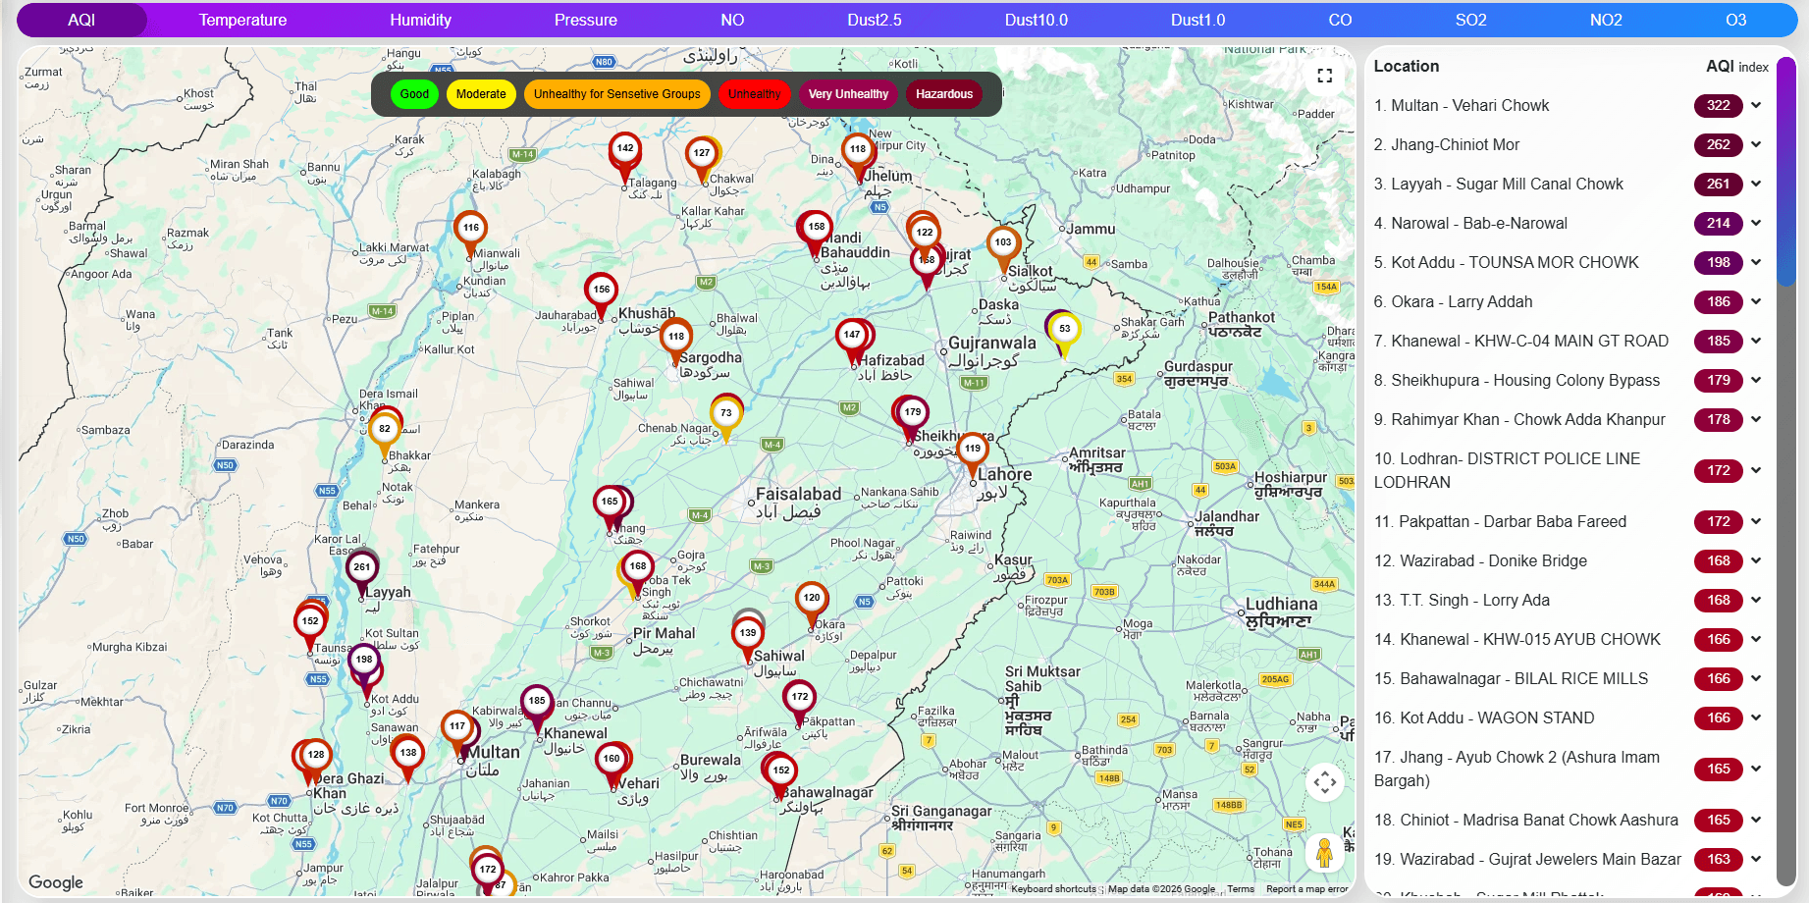Click the 116 marker near Mianwali
The height and width of the screenshot is (903, 1809).
tap(471, 236)
